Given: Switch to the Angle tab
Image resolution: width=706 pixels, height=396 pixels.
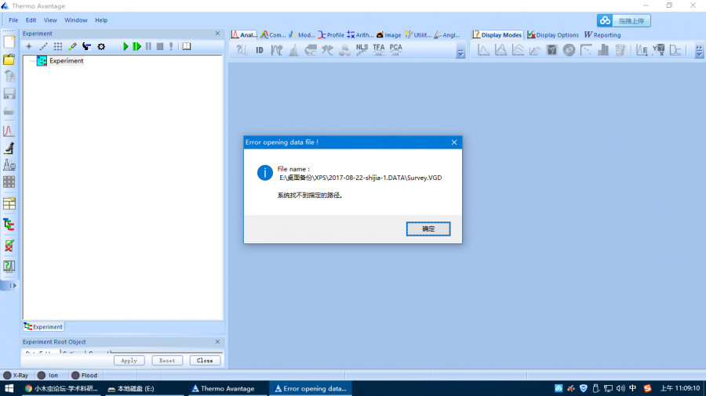Looking at the screenshot, I should [x=447, y=34].
